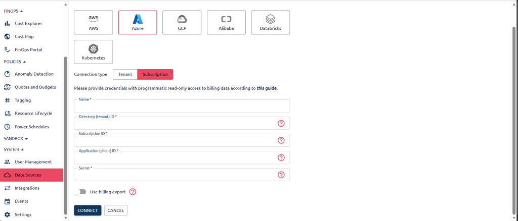Click the Cost Explorer bar chart icon
This screenshot has width=518, height=221.
(7, 23)
